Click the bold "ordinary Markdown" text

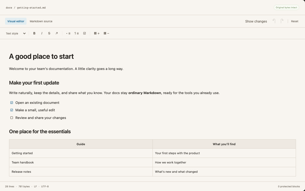point(145,93)
